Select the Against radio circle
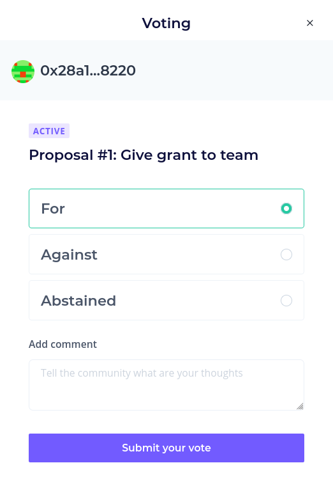The width and height of the screenshot is (333, 502). point(286,255)
